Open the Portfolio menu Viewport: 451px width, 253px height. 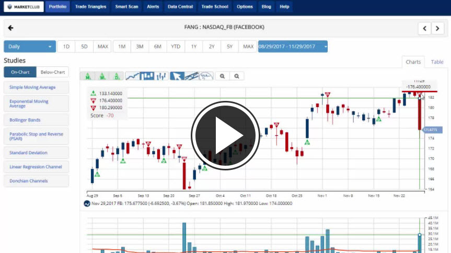point(57,7)
